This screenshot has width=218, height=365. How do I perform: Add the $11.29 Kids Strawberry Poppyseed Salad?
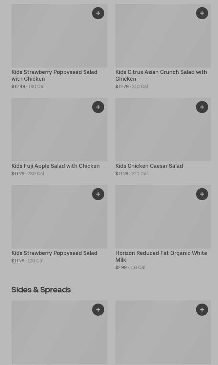coord(98,194)
